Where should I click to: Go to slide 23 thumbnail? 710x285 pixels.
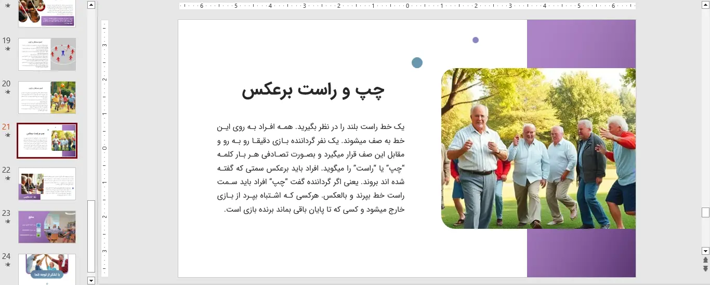click(x=47, y=227)
